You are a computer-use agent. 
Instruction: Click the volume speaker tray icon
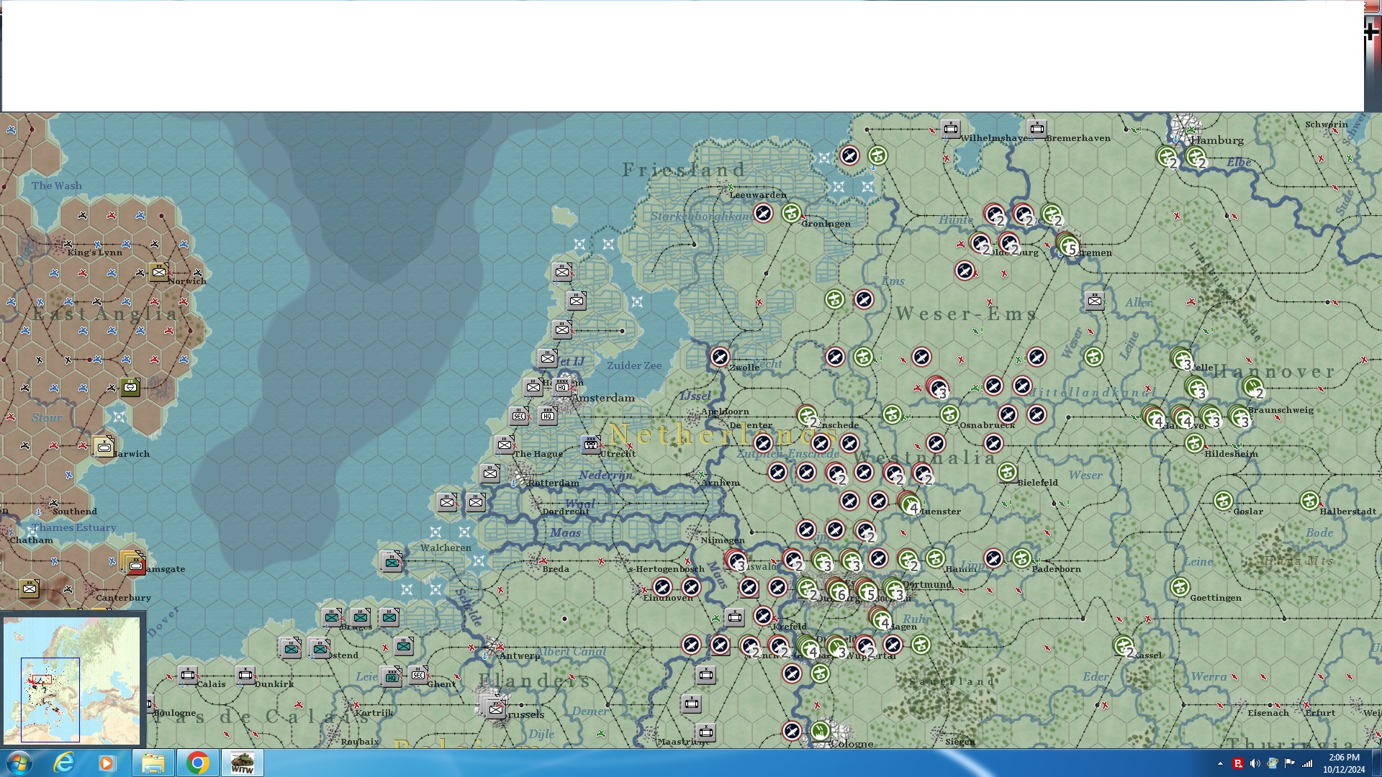click(x=1255, y=763)
